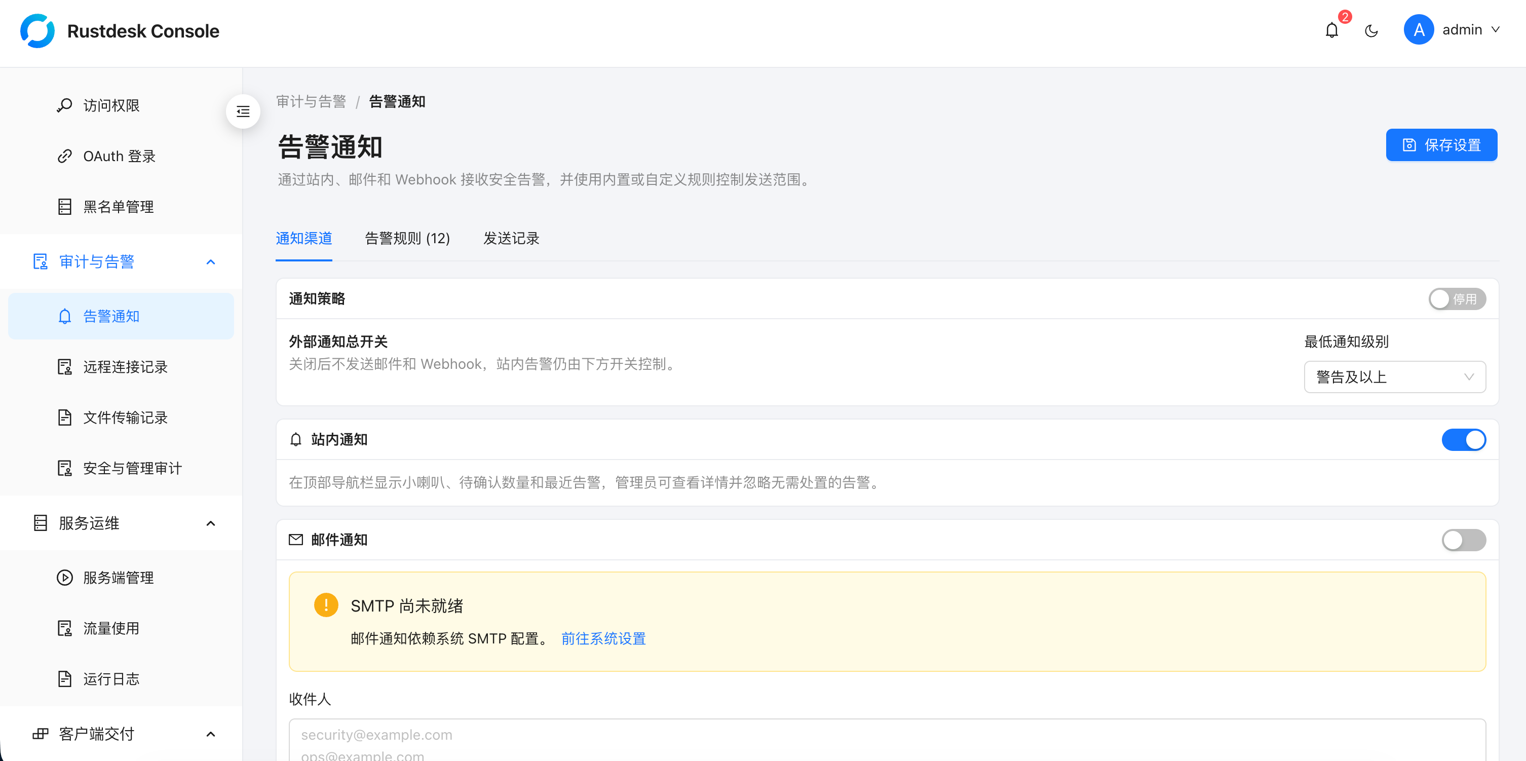Click the bell icon beside 告警通知 in sidebar
This screenshot has width=1526, height=761.
coord(64,316)
